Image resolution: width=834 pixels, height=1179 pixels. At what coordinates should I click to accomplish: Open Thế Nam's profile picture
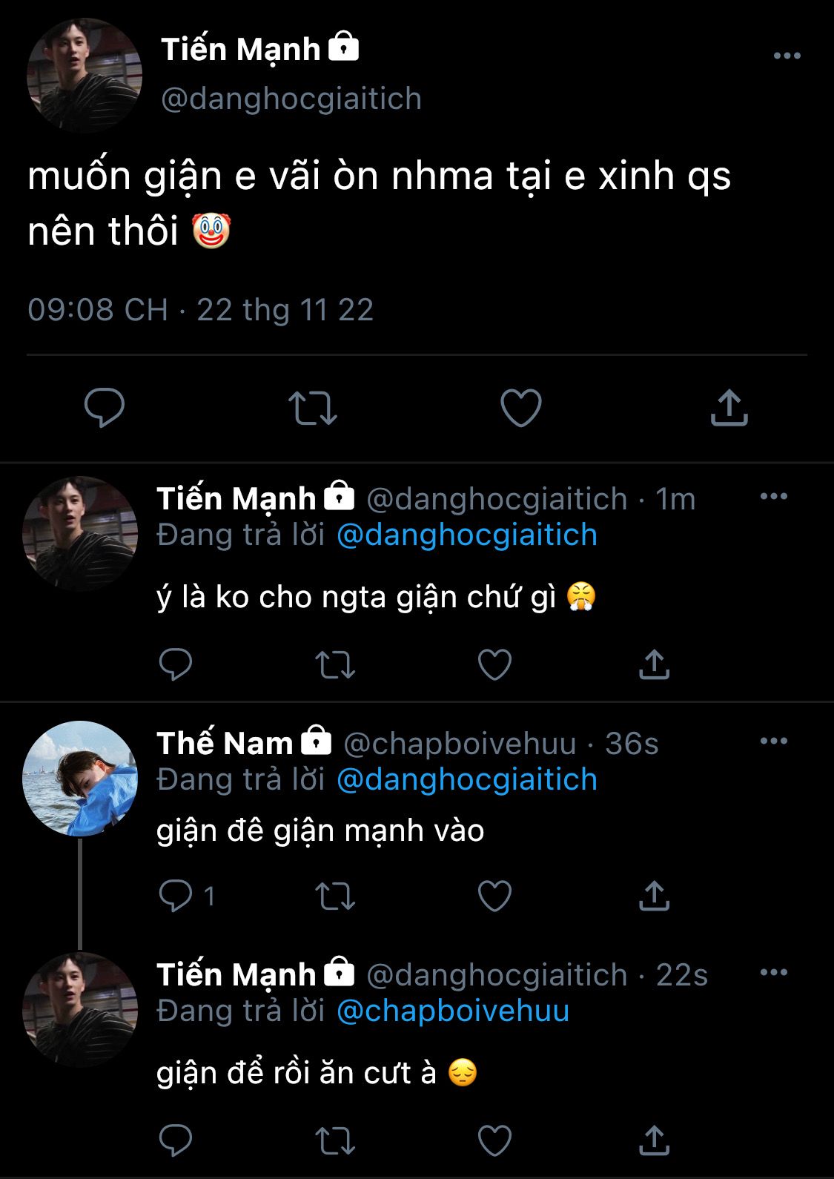coord(80,778)
